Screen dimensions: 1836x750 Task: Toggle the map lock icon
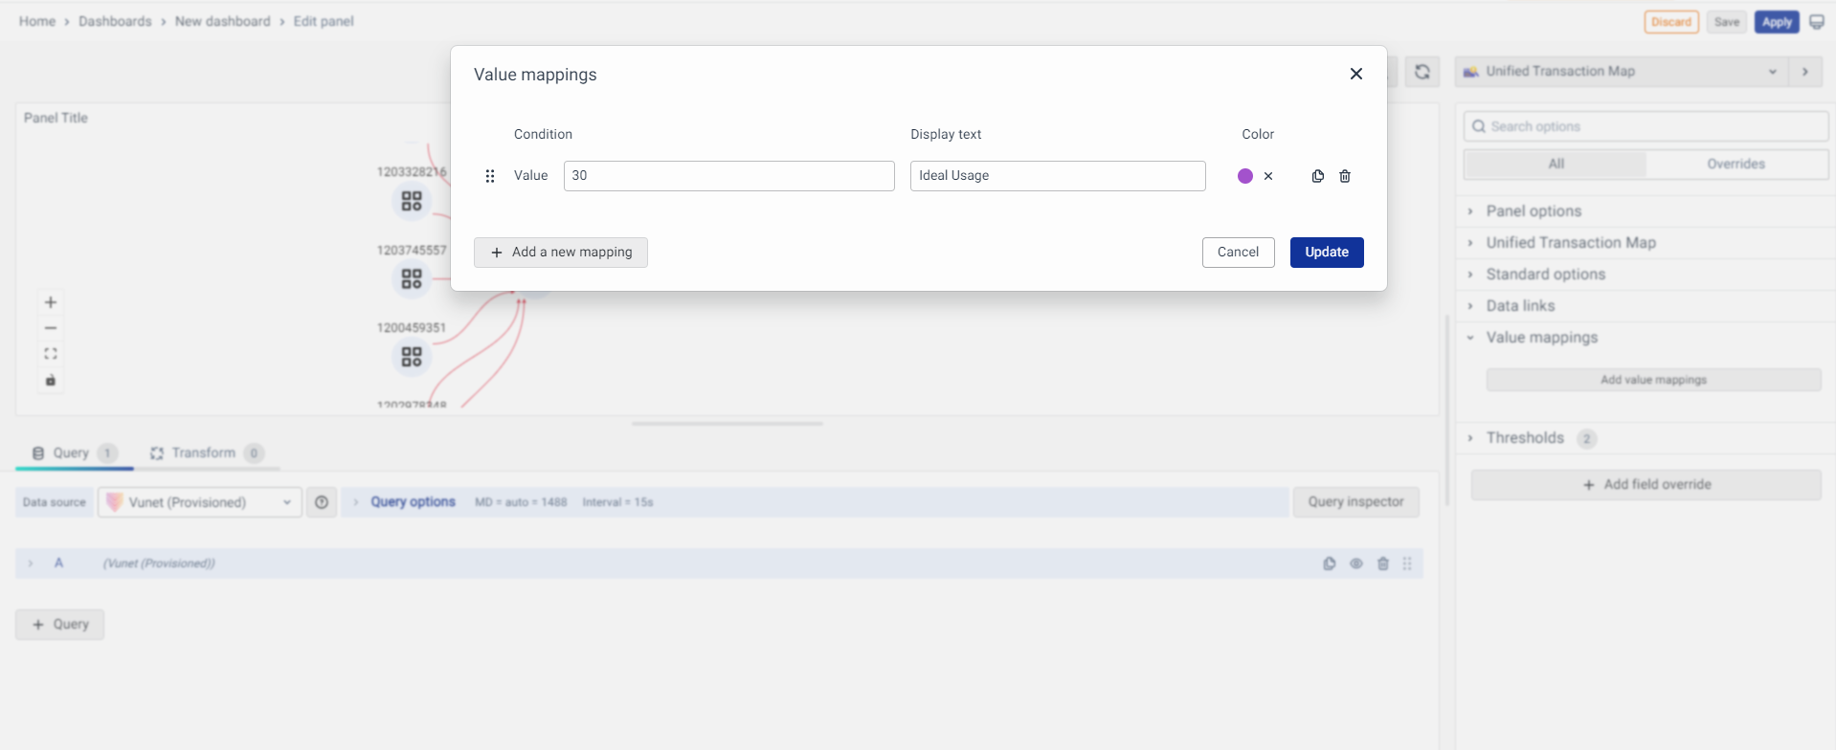51,380
